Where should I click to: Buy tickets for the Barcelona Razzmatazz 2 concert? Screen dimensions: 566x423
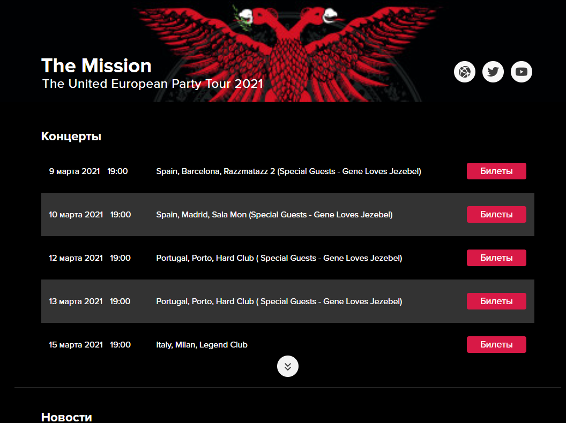pos(496,171)
